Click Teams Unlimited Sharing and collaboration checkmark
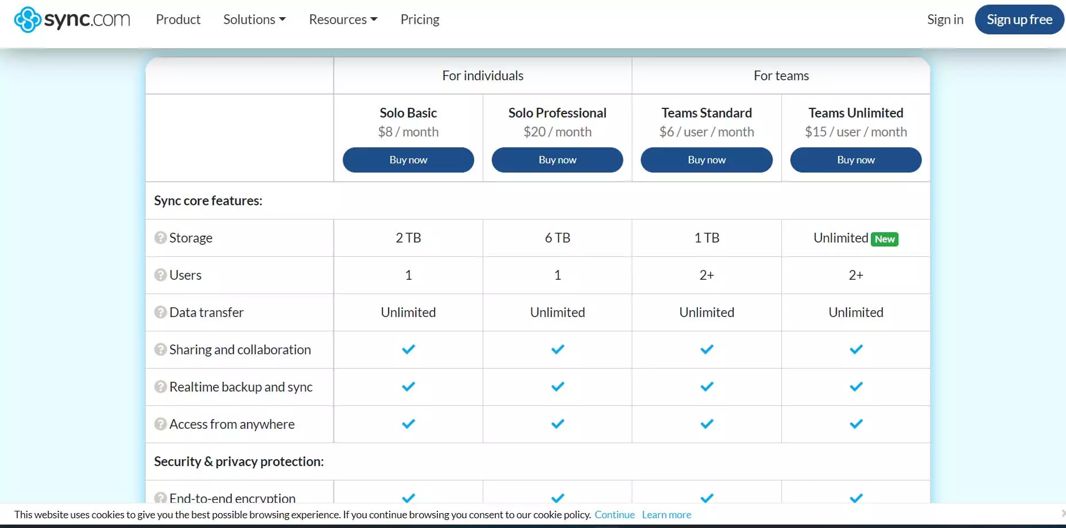1066x528 pixels. tap(856, 349)
